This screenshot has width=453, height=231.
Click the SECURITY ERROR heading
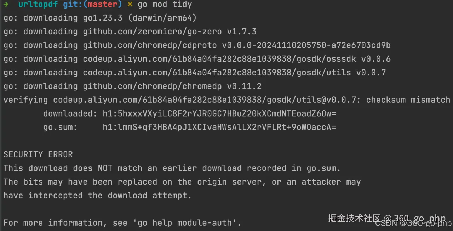coord(38,154)
